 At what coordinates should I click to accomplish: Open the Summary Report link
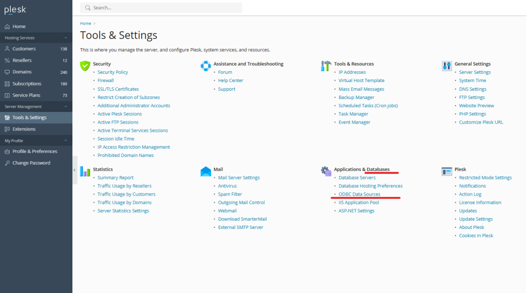[116, 178]
